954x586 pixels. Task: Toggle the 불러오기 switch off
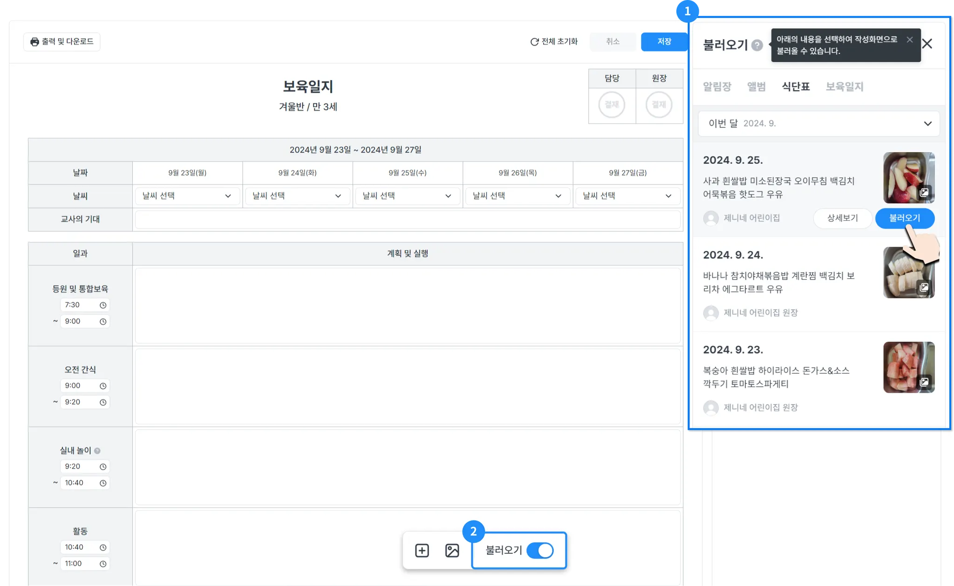pos(540,551)
